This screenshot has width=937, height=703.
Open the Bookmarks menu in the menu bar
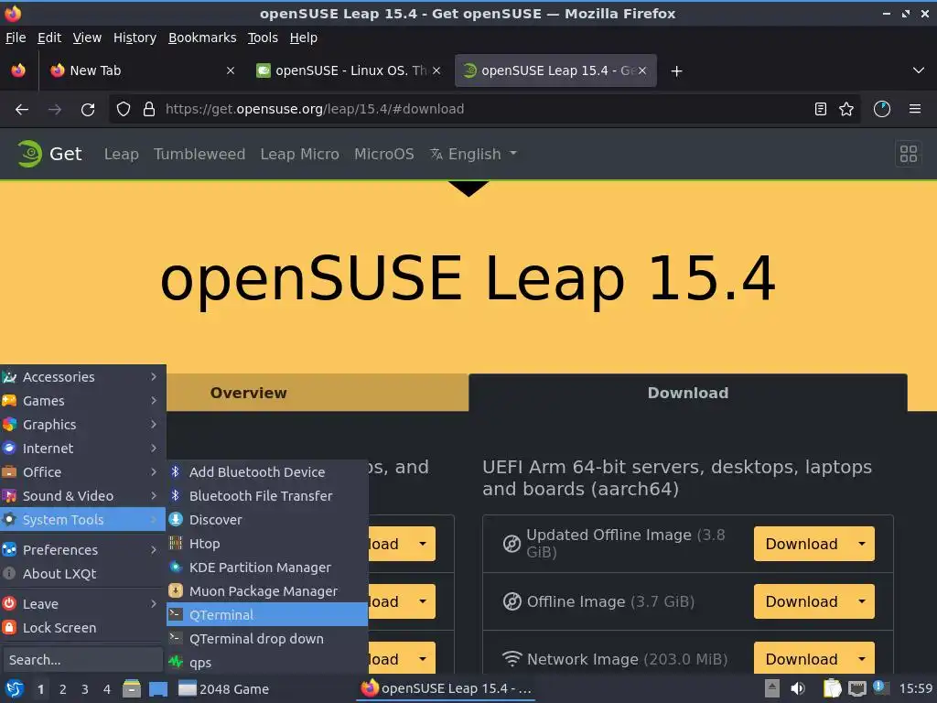(202, 38)
